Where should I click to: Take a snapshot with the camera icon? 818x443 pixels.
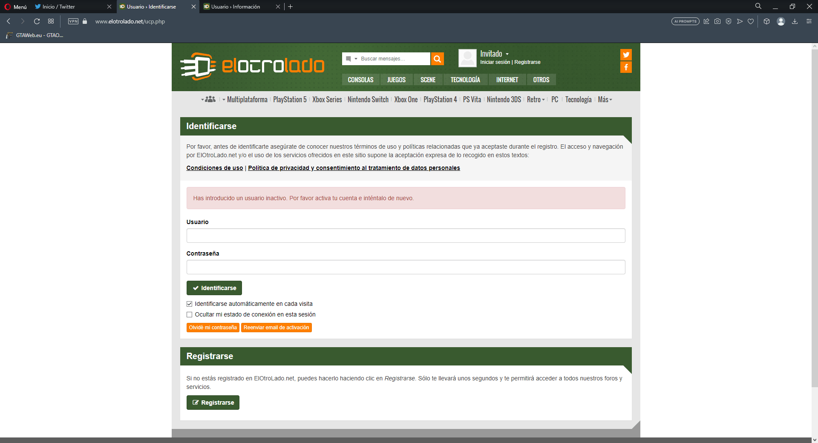coord(717,21)
